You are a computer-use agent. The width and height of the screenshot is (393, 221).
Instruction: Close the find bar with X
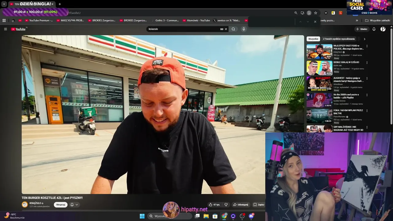tap(315, 22)
